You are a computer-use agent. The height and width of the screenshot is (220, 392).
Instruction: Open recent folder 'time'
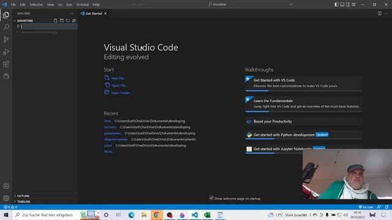tap(108, 121)
